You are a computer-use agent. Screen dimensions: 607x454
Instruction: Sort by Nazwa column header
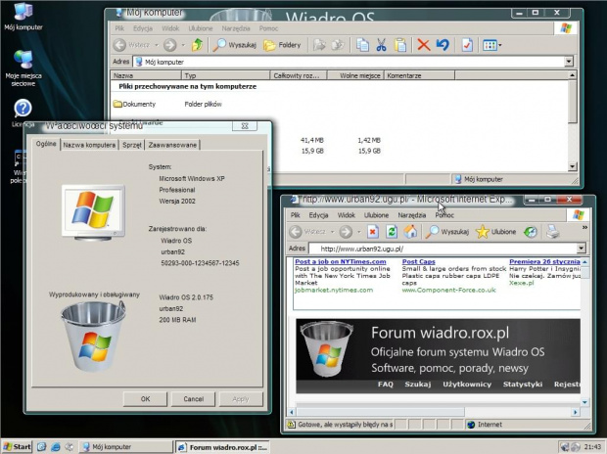point(146,75)
